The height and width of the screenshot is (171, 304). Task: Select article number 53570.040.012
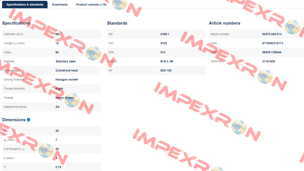272,34
